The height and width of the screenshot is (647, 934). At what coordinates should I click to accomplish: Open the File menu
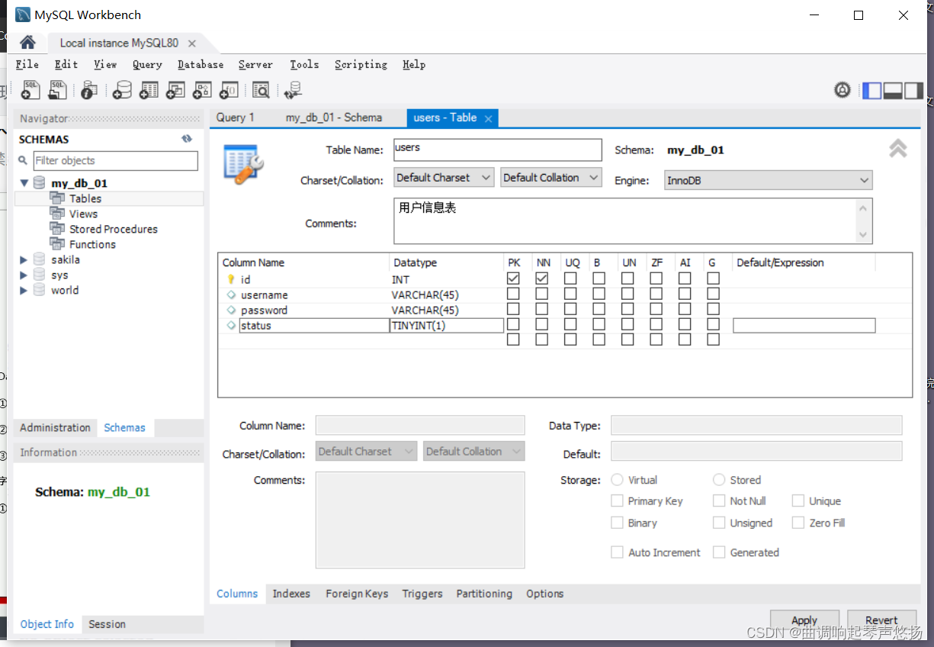(x=27, y=65)
